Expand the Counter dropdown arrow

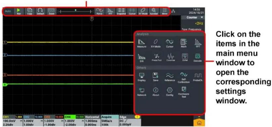click(201, 18)
